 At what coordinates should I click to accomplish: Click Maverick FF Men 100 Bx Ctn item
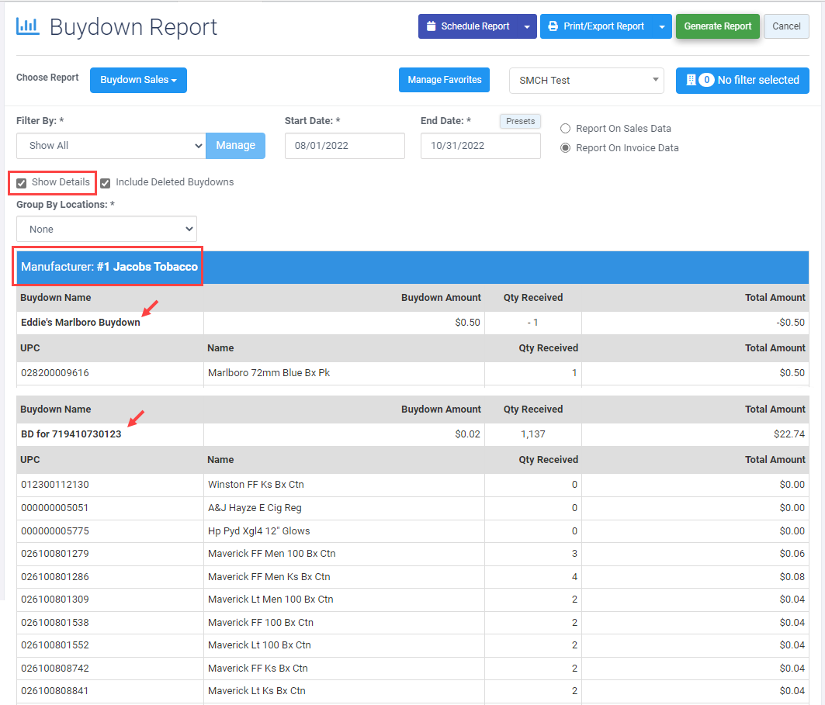(x=272, y=554)
